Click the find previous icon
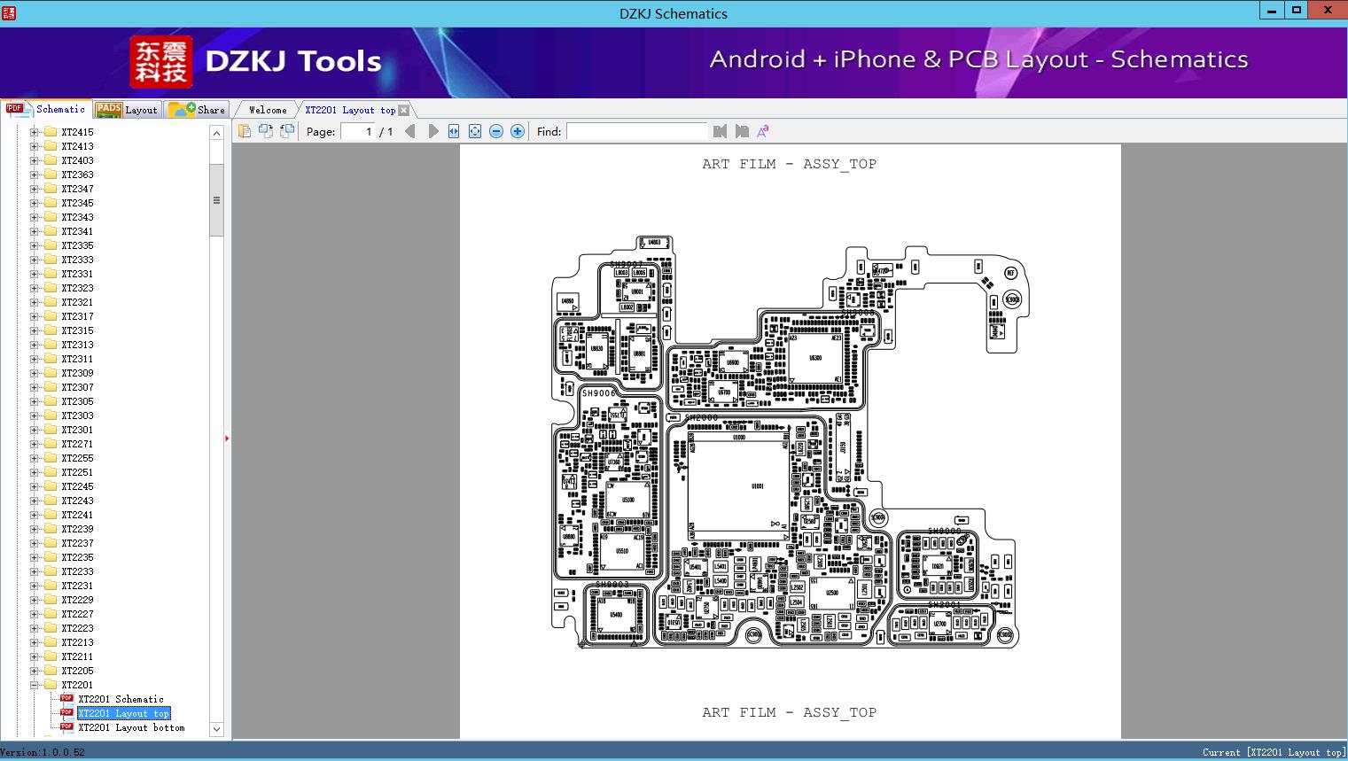Screen dimensions: 1348x761 click(720, 131)
